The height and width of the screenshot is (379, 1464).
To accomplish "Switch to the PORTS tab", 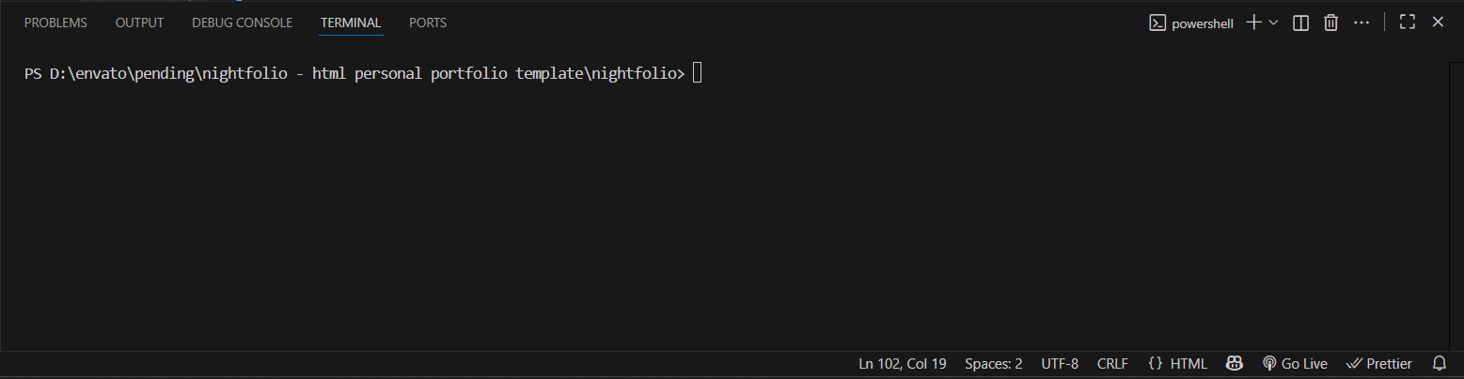I will (x=428, y=23).
